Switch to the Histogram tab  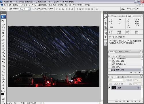point(122,16)
